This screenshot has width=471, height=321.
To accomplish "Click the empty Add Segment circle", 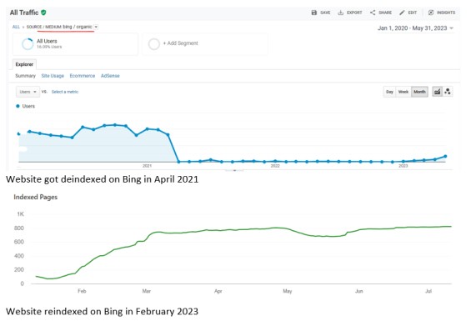I will pyautogui.click(x=153, y=44).
